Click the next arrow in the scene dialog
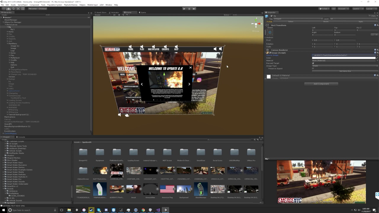Image resolution: width=379 pixels, height=213 pixels. coord(189,84)
